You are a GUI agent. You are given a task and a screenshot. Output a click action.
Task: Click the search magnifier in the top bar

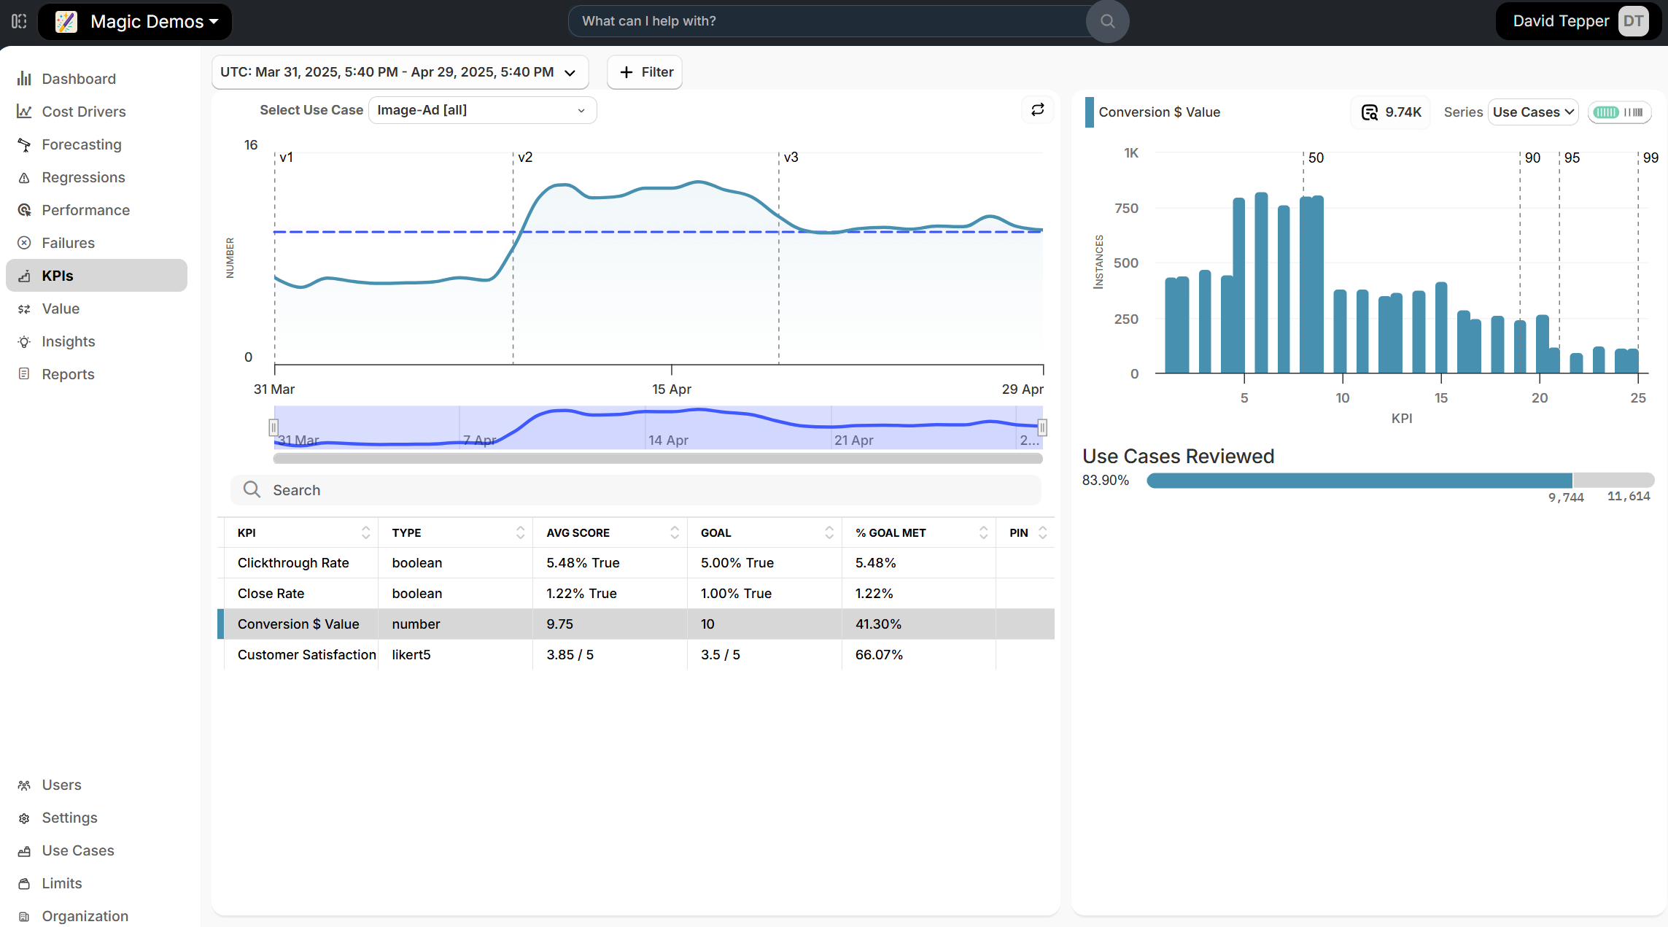(1107, 21)
